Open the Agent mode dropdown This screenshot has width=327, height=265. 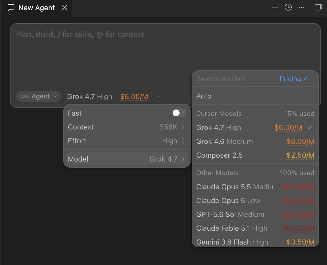click(38, 96)
